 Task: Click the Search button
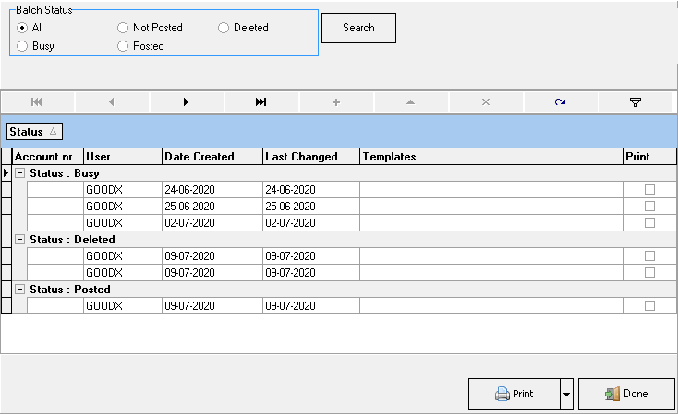358,28
